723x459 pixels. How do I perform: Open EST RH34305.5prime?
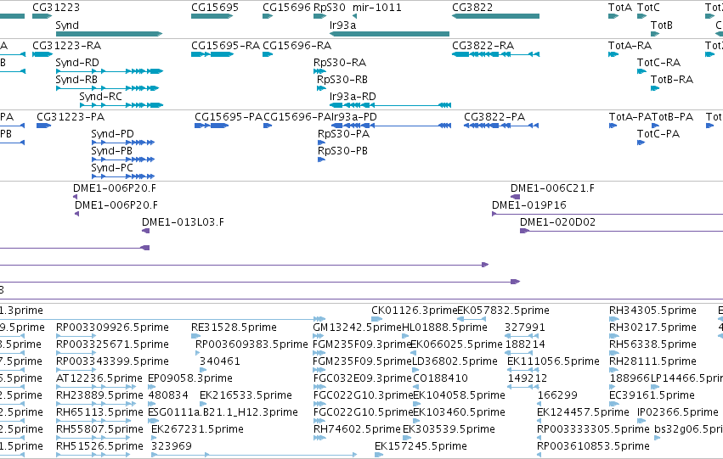(652, 311)
